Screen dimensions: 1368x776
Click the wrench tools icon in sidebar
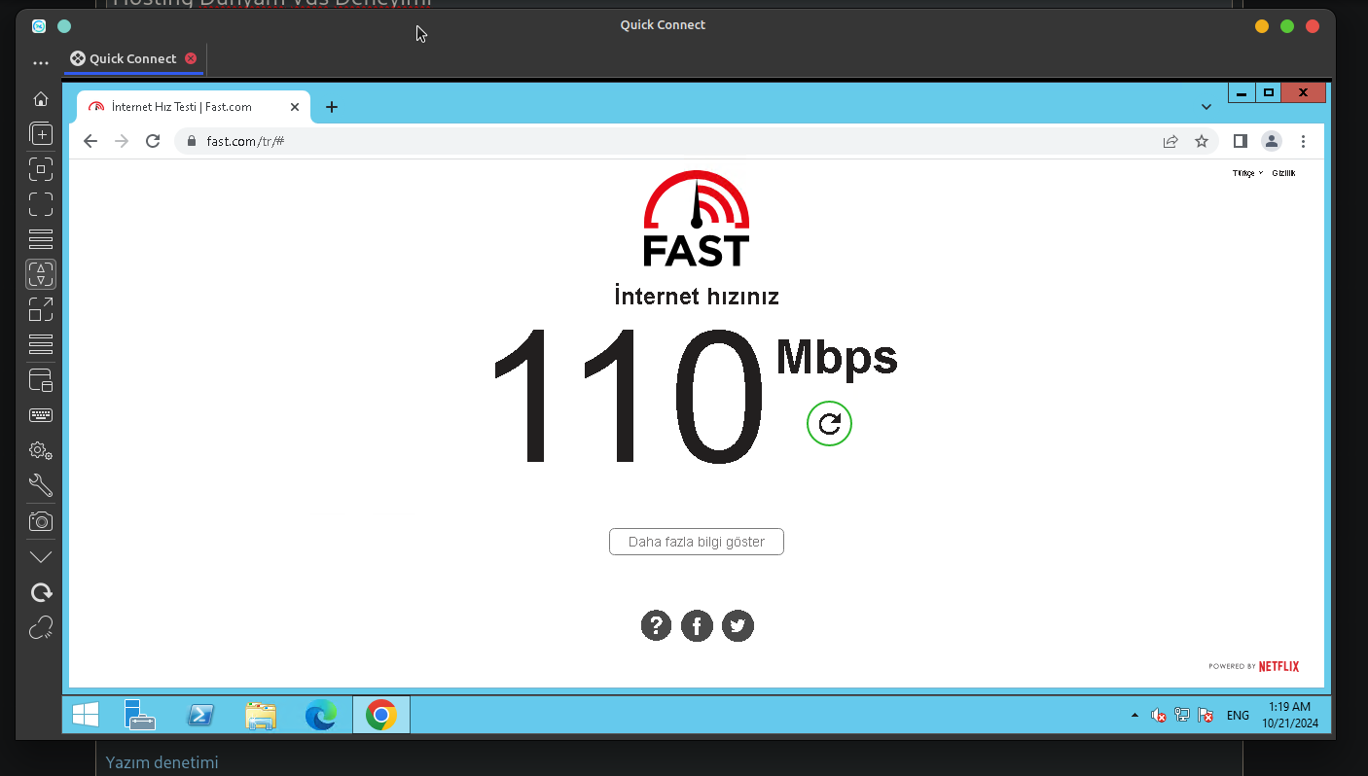click(x=41, y=485)
